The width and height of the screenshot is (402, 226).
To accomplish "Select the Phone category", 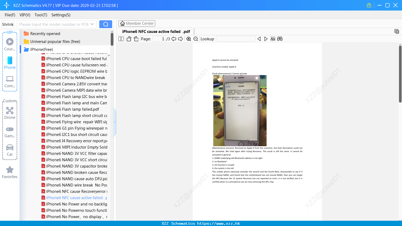I will click(x=10, y=63).
